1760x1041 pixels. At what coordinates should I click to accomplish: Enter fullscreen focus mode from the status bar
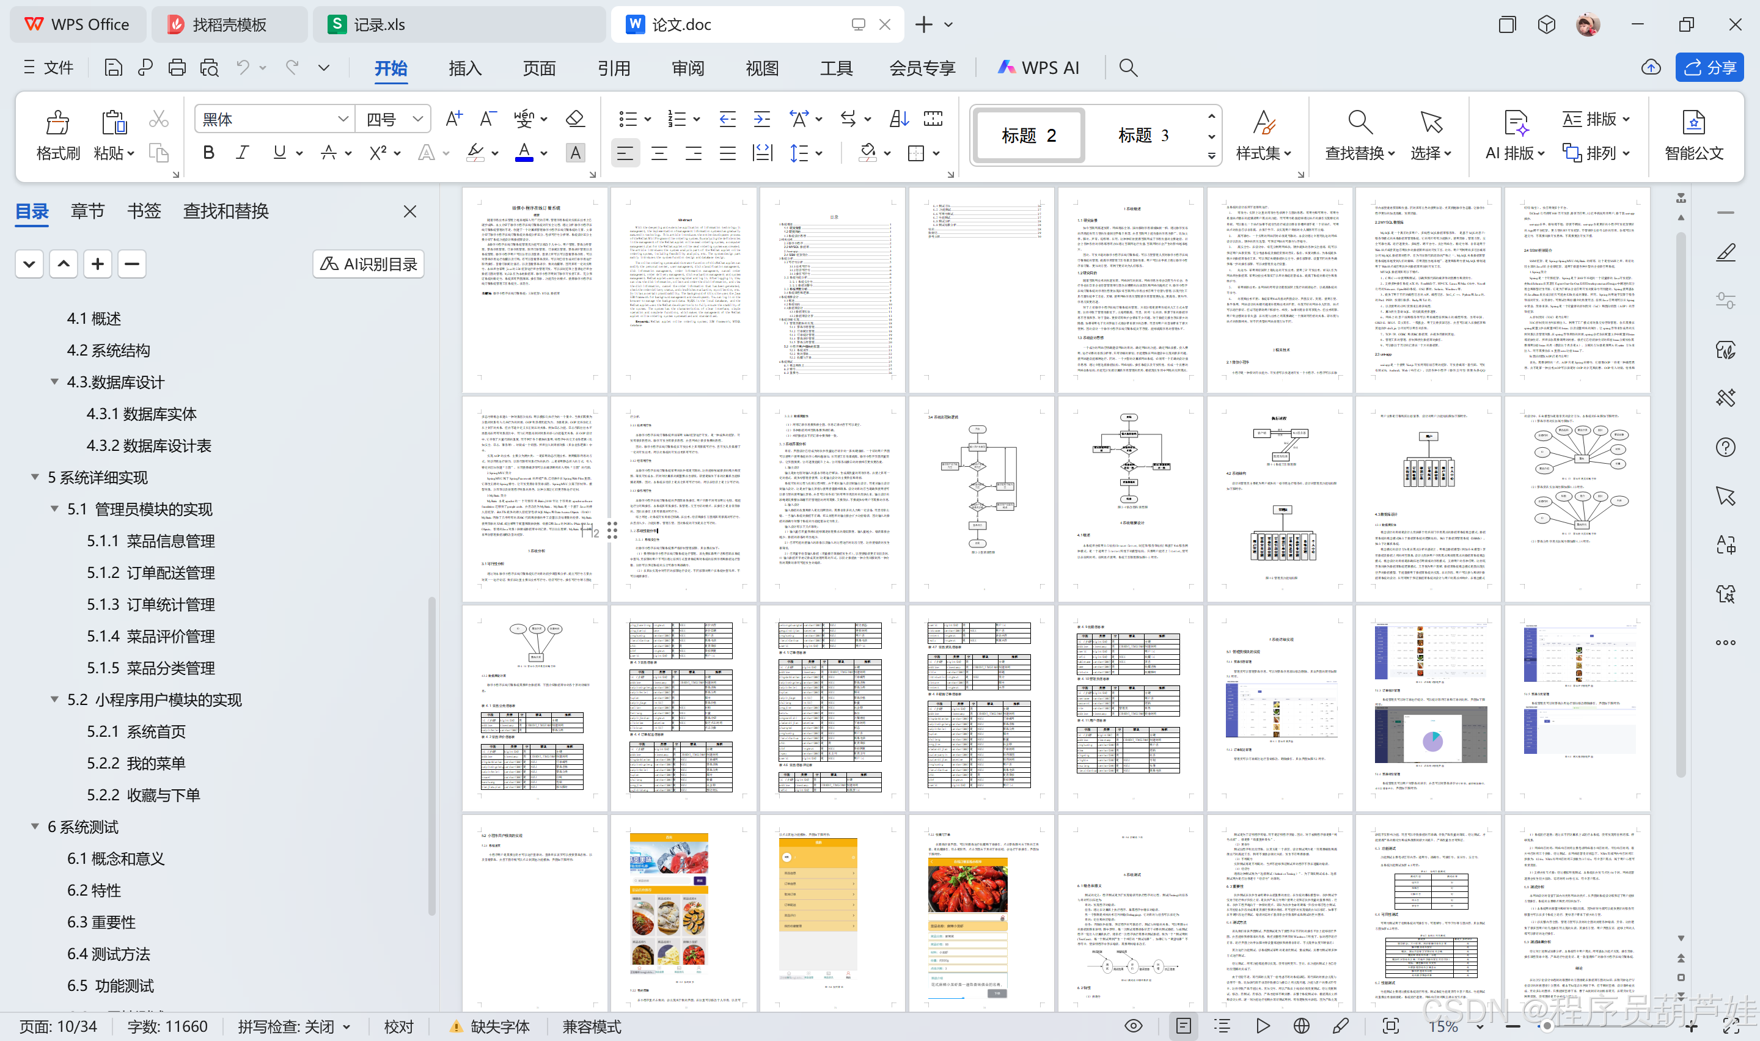tap(1391, 1026)
